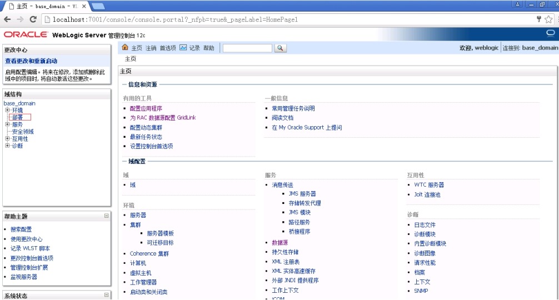
Task: Open the 可迁移目标 link
Action: [x=161, y=243]
